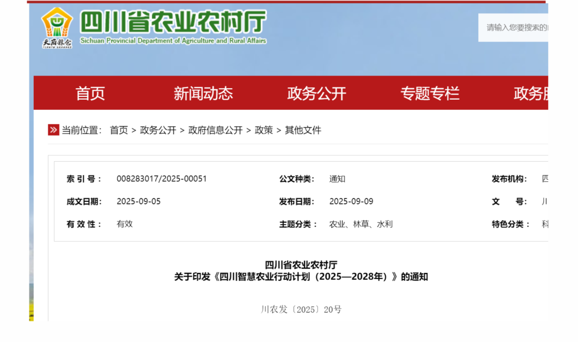
Task: Select 政务公开 in the red navigation bar
Action: click(316, 93)
